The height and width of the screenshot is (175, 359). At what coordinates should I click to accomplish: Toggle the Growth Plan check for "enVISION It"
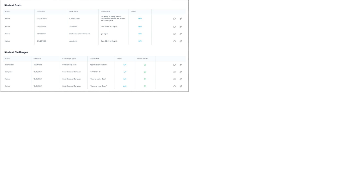145,72
